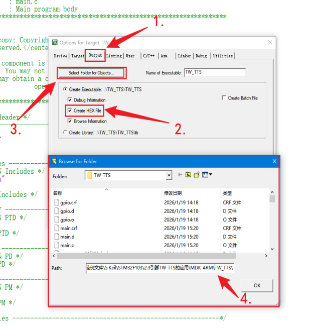Go up one folder level
This screenshot has width=320, height=328.
(x=189, y=174)
